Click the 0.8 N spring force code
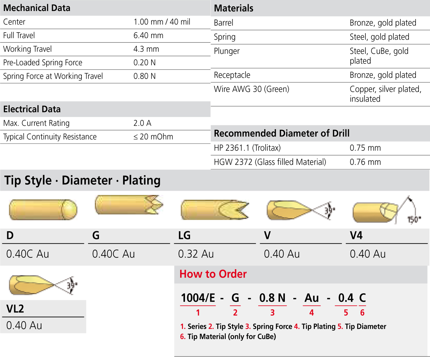The width and height of the screenshot is (430, 359). tap(272, 298)
